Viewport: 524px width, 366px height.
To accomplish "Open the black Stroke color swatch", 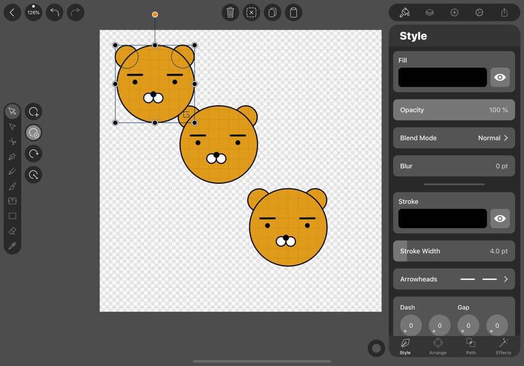I will pyautogui.click(x=443, y=219).
